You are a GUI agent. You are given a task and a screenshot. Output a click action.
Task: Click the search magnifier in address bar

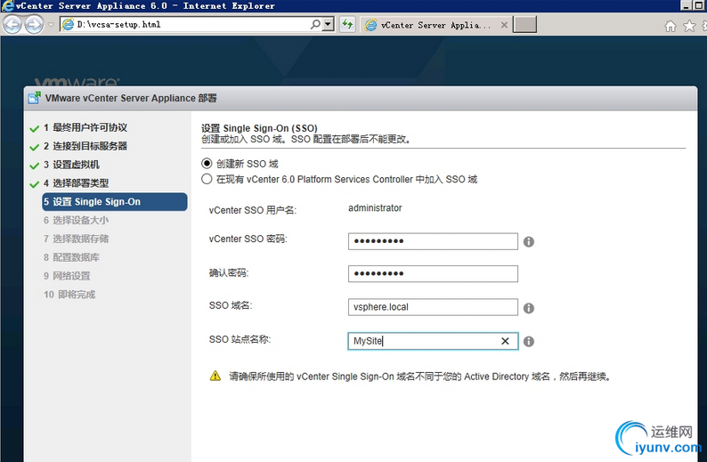315,24
